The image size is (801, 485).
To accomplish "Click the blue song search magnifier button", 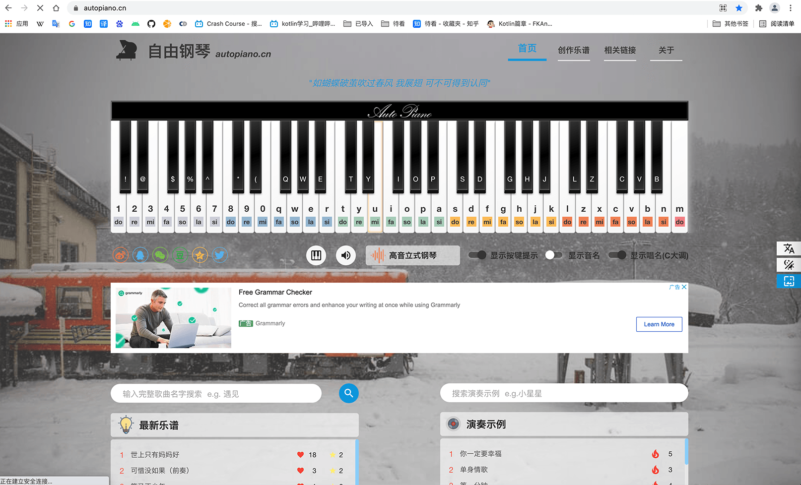I will click(349, 393).
